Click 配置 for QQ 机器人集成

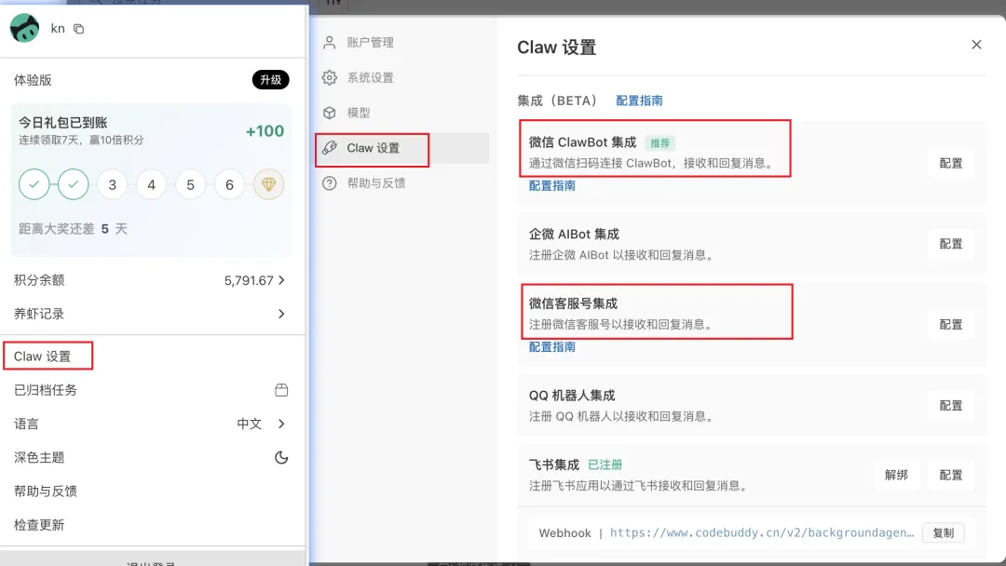951,406
